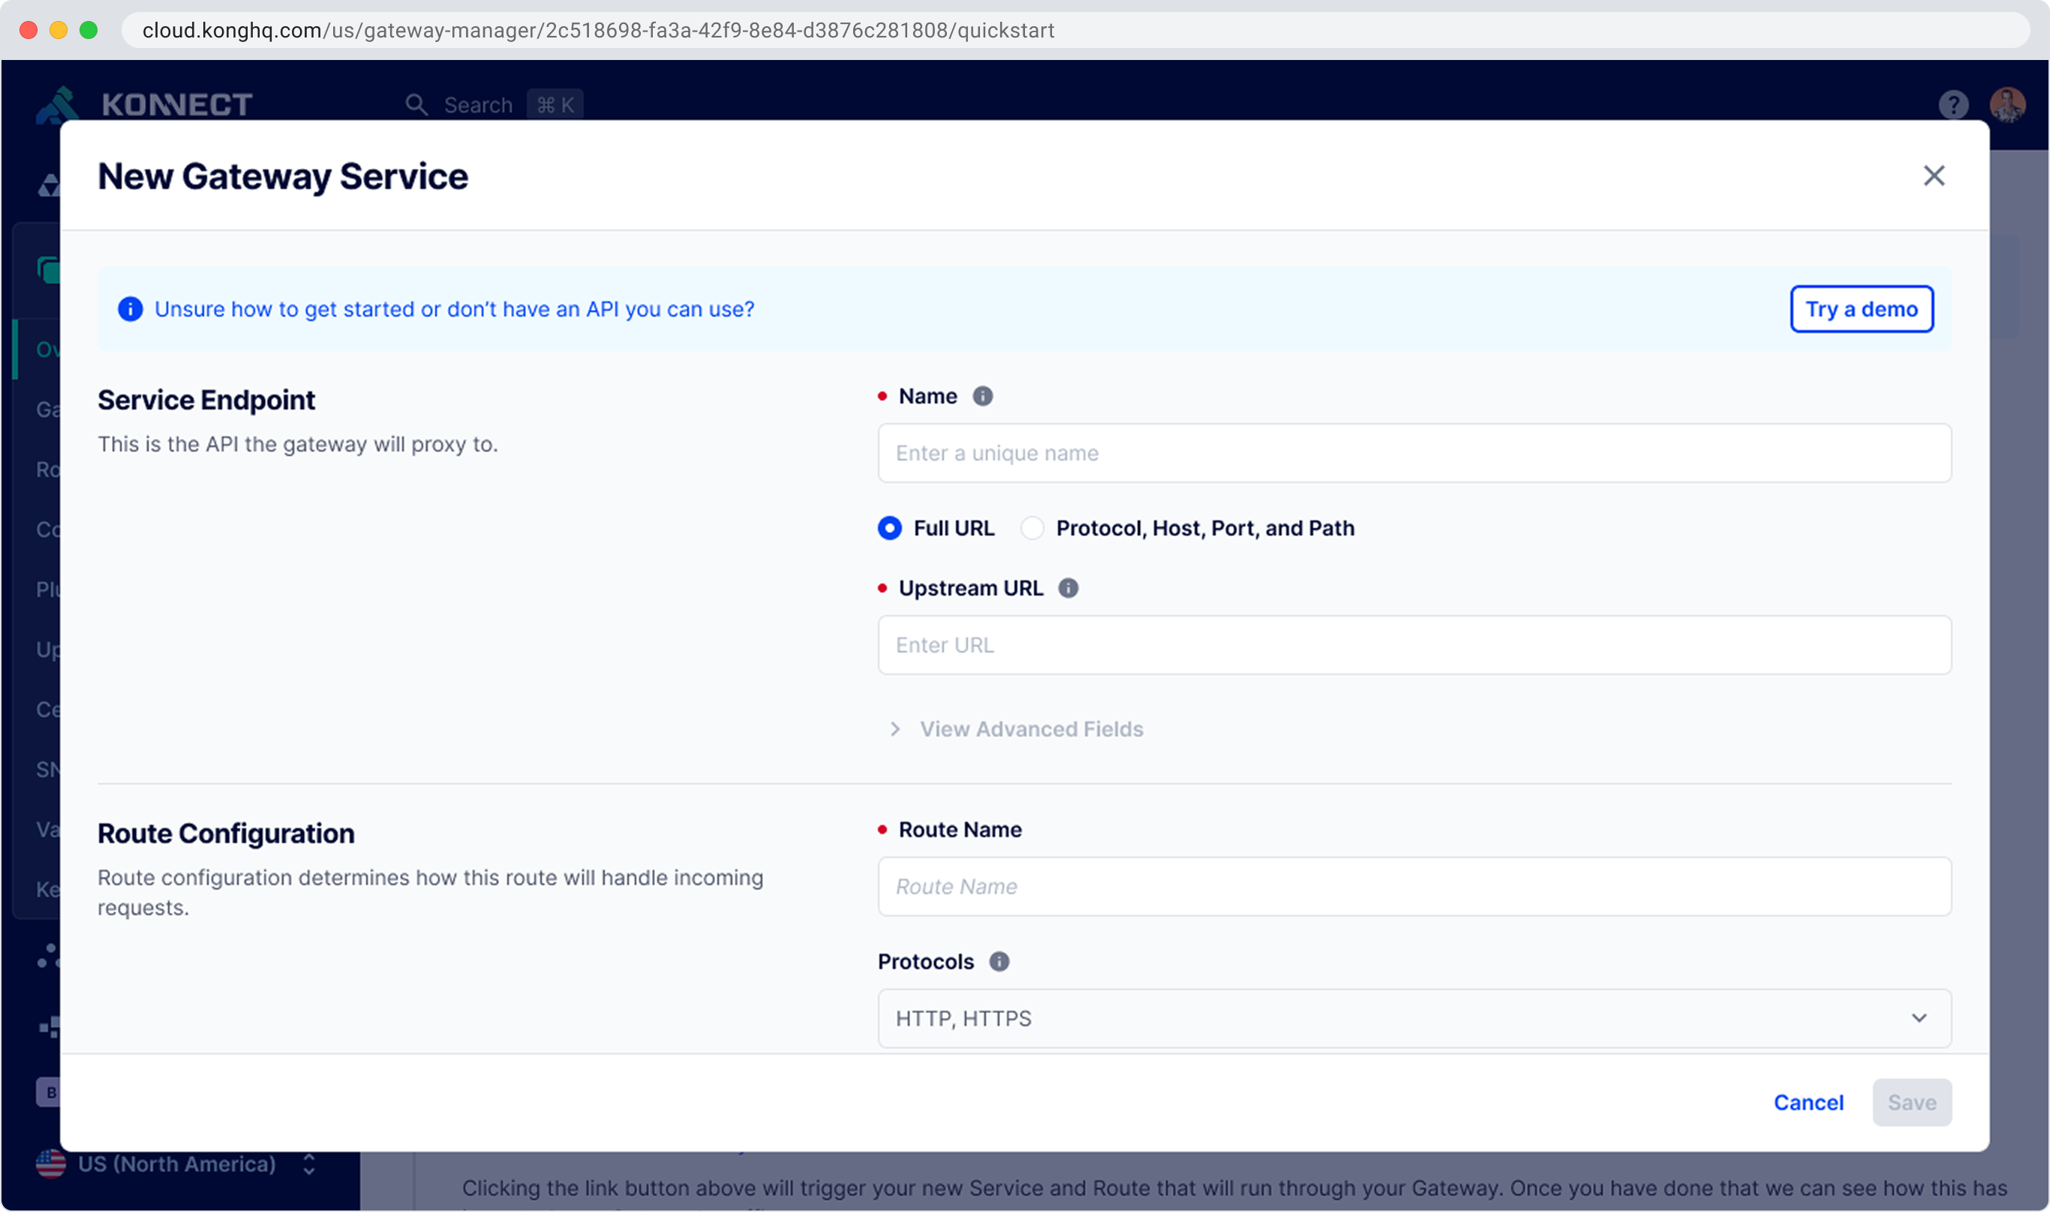
Task: Click the Route Name input field
Action: click(1414, 886)
